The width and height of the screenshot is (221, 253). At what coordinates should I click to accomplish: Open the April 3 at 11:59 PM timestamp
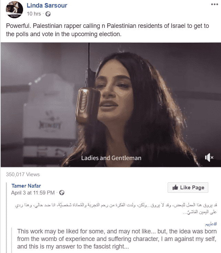click(33, 193)
